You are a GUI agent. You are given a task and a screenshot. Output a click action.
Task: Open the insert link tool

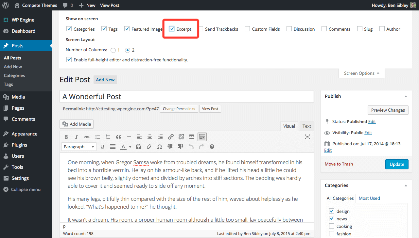pos(171,137)
